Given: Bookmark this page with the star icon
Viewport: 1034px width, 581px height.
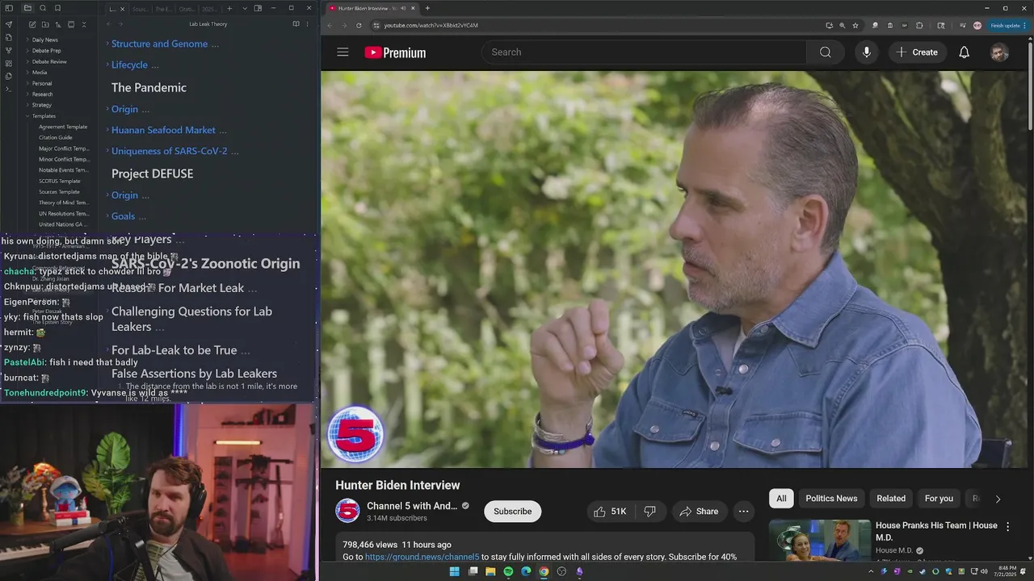Looking at the screenshot, I should coord(855,25).
